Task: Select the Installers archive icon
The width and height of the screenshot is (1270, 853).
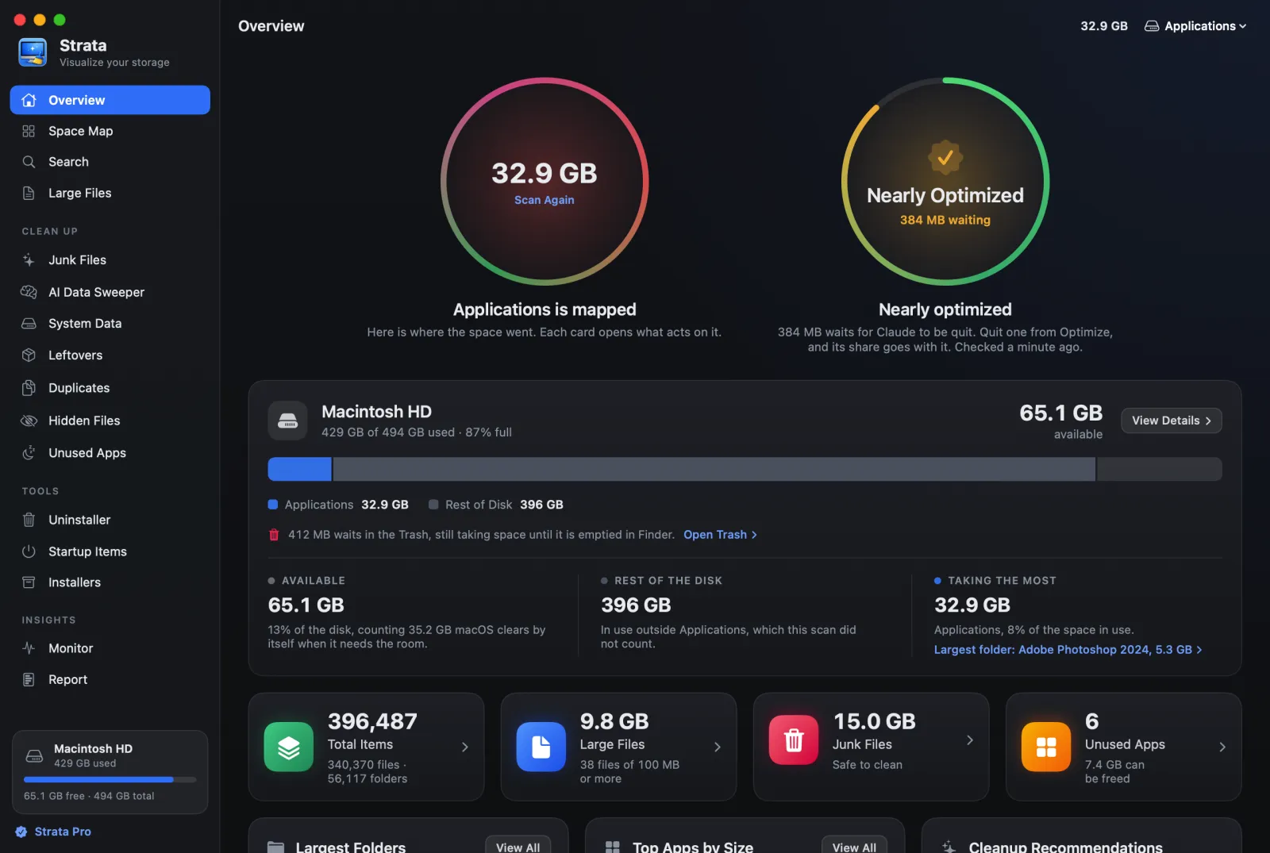Action: (29, 582)
